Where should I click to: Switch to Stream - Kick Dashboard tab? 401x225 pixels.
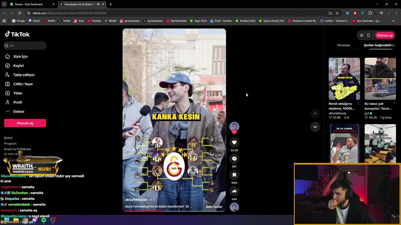32,4
